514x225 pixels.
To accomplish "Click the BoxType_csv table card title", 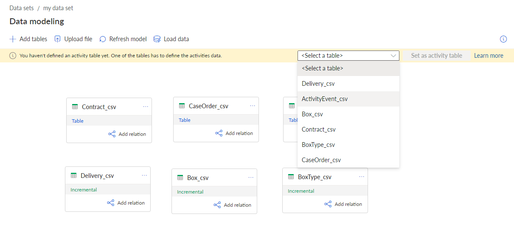I will (315, 177).
